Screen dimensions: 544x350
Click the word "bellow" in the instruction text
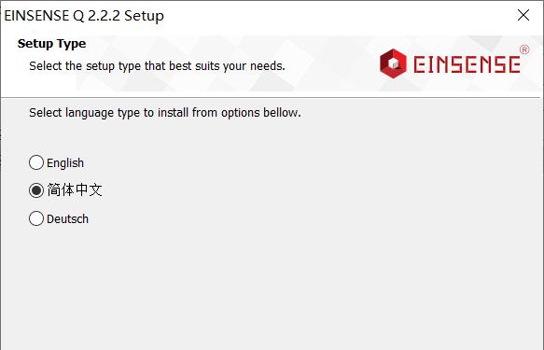[x=281, y=112]
